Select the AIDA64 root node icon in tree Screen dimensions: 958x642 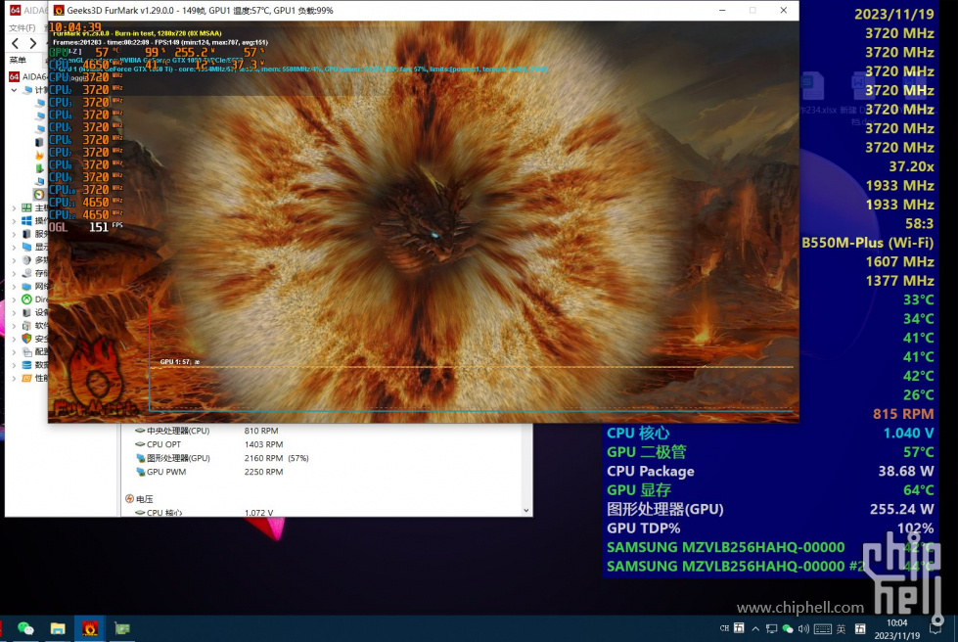tap(14, 76)
